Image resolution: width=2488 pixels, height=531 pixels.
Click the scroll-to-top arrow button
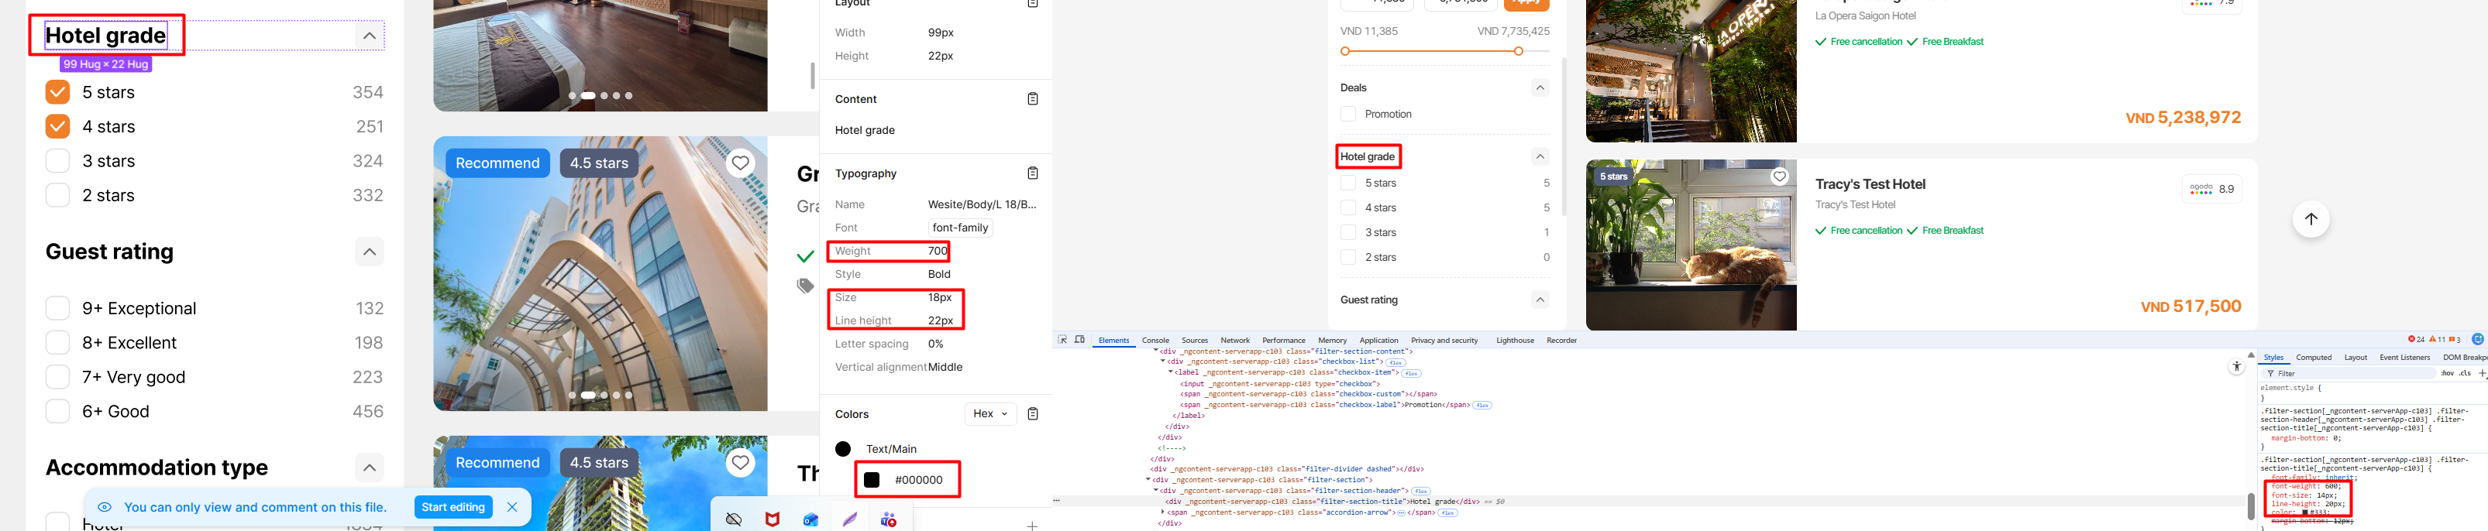[x=2311, y=219]
